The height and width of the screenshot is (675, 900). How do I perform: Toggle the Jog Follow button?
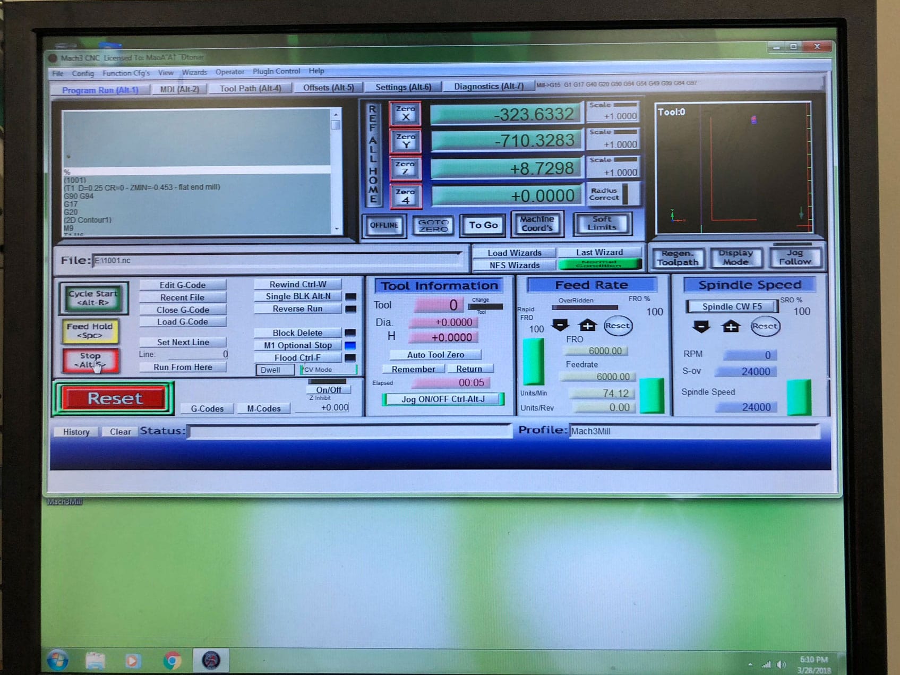794,257
